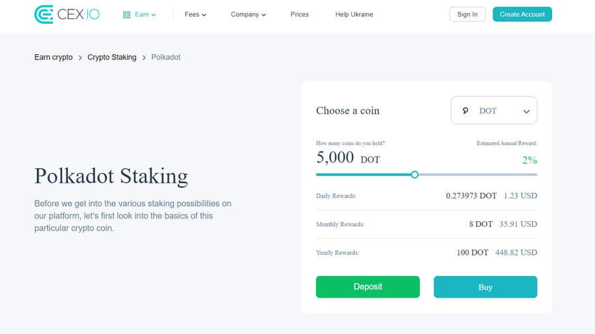This screenshot has height=334, width=595.
Task: Open the Help Ukraine page
Action: (x=354, y=15)
